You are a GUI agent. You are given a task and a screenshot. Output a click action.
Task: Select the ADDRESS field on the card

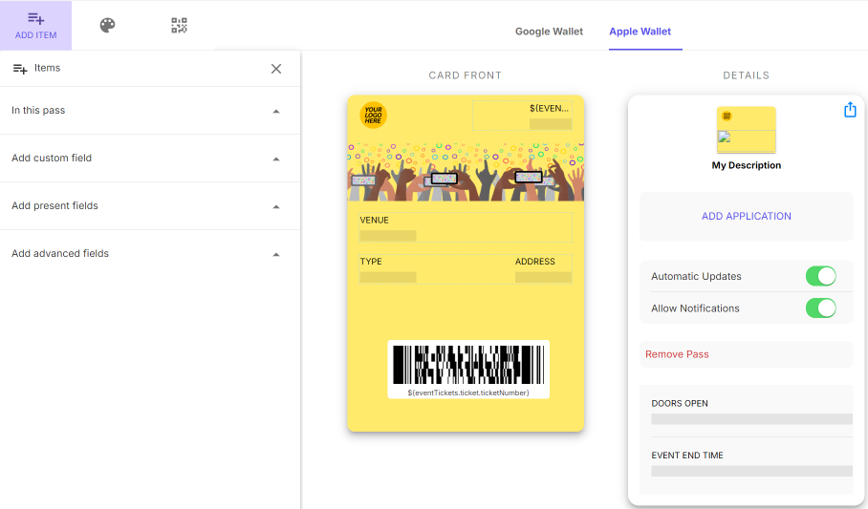pyautogui.click(x=543, y=269)
